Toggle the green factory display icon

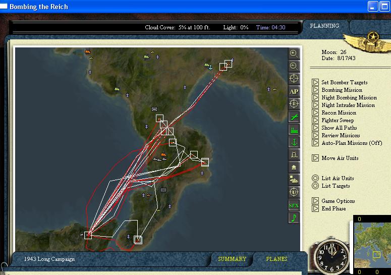pyautogui.click(x=294, y=130)
